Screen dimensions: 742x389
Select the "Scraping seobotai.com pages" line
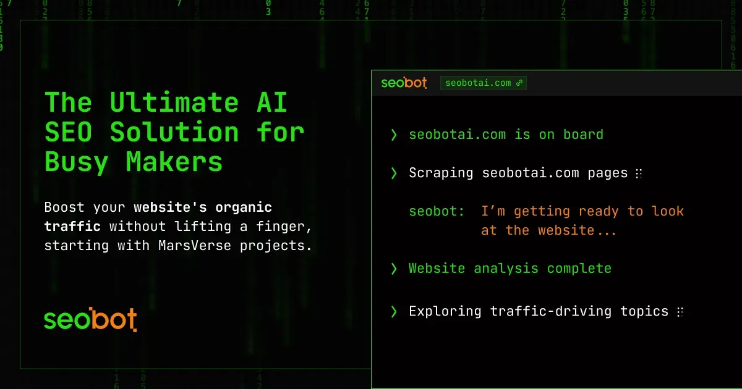click(x=518, y=173)
